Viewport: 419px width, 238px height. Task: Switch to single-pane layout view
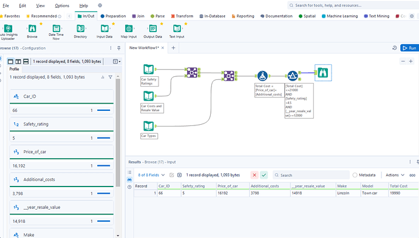[x=10, y=62]
